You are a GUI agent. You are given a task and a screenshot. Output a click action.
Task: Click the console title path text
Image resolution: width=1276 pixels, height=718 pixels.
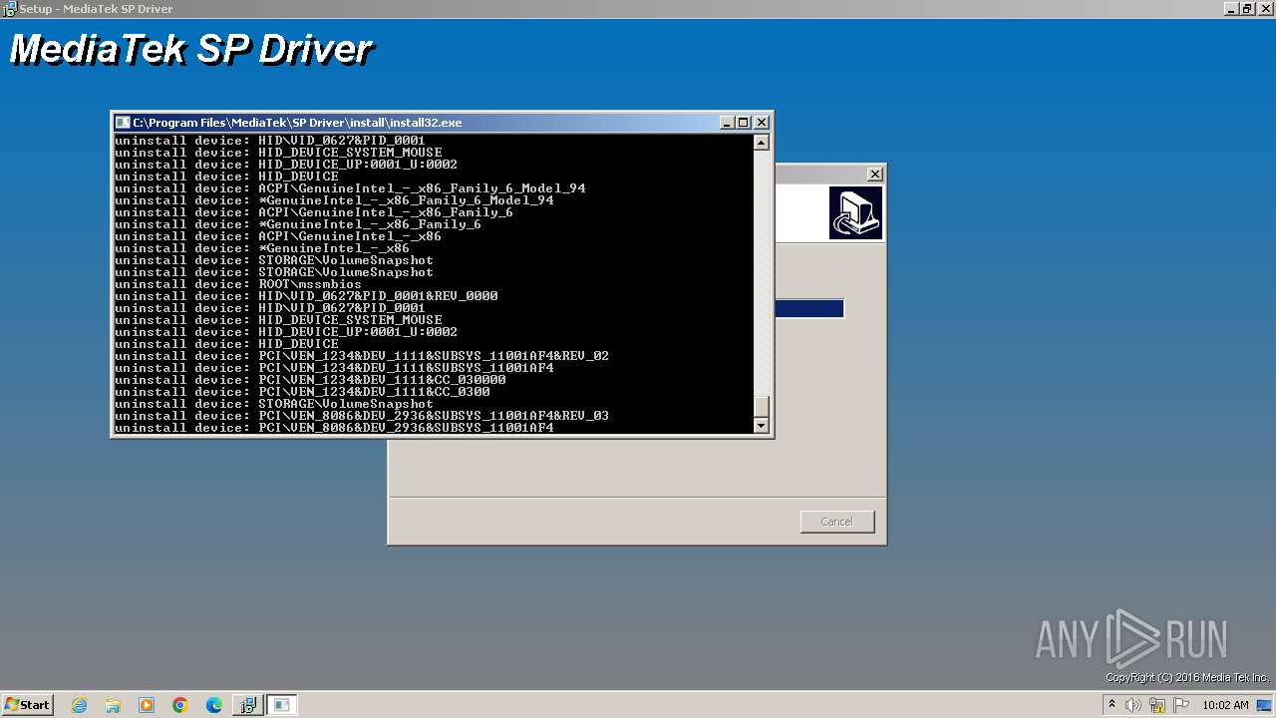(297, 123)
